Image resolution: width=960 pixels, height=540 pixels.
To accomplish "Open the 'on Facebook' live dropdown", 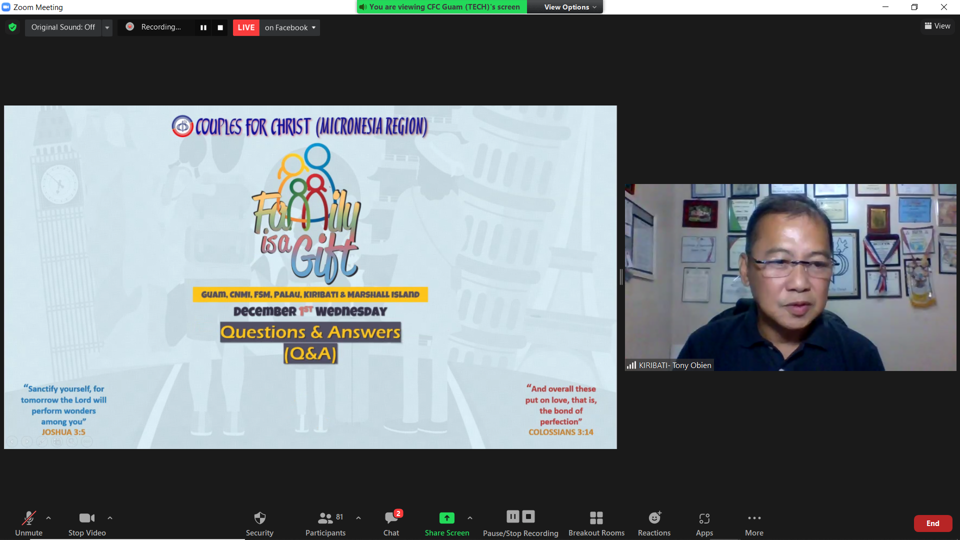I will click(290, 27).
